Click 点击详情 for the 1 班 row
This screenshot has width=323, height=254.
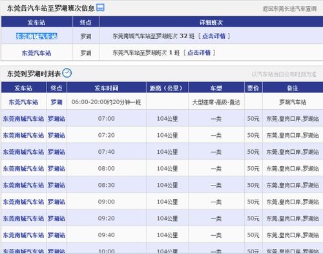[x=199, y=52]
